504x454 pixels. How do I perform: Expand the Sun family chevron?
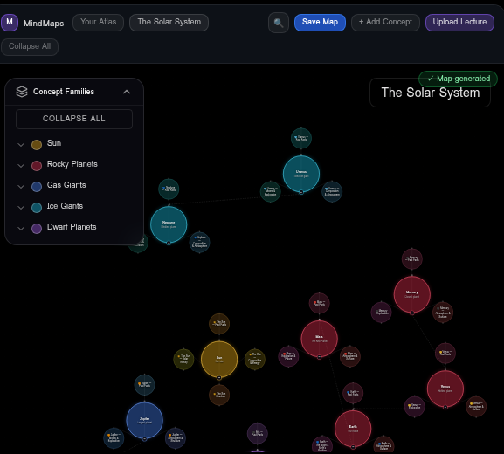pos(21,145)
